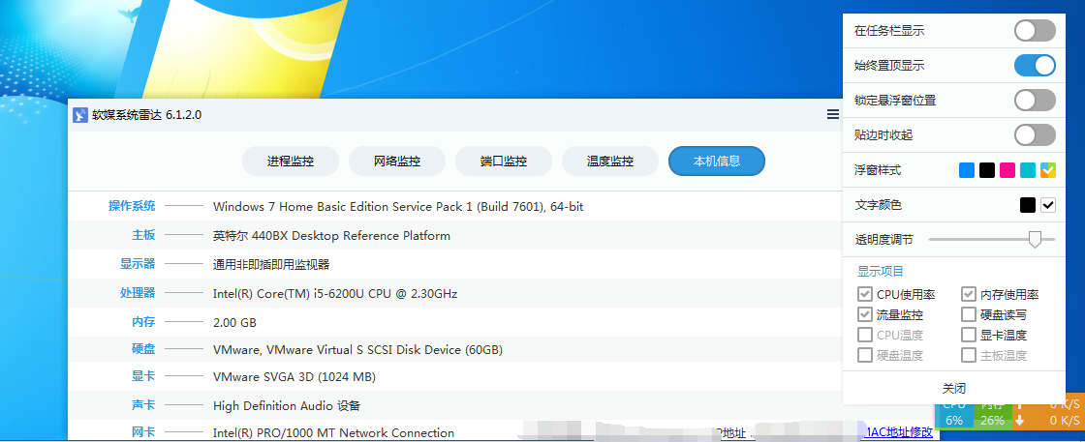Choose black 浮窗样式 swatch
This screenshot has width=1085, height=442.
click(x=987, y=170)
